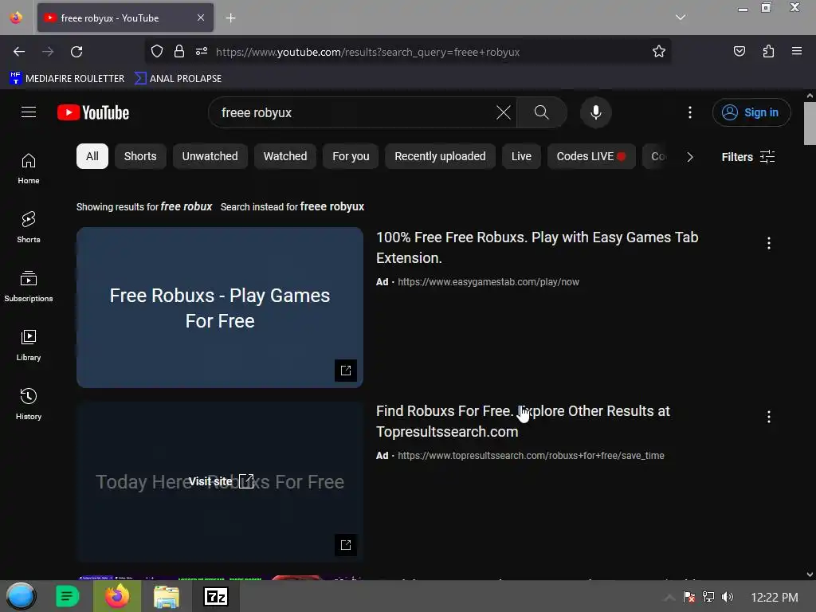Select the Shorts filter chip

[140, 156]
